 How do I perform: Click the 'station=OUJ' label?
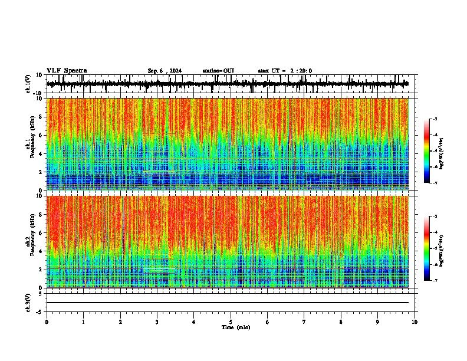(218, 71)
